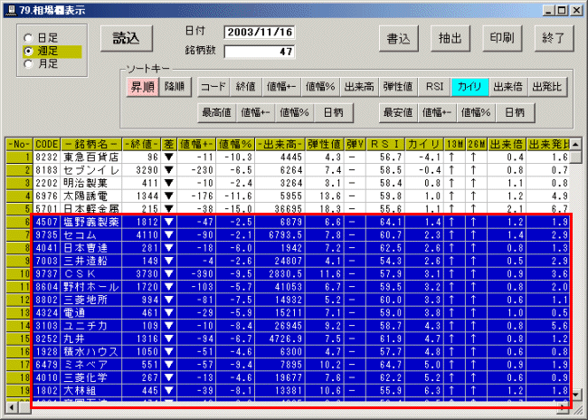Screen dimensions: 588x420
Task: Click the vertical scrollbar thumb
Action: click(x=575, y=157)
